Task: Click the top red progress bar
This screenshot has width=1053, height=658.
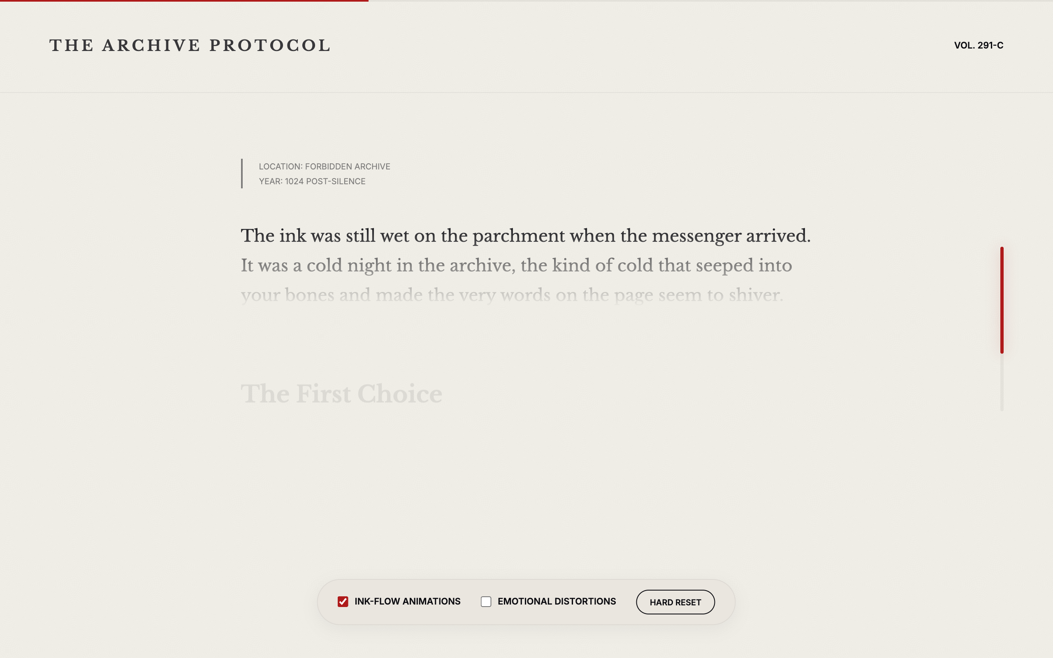Action: [x=183, y=2]
